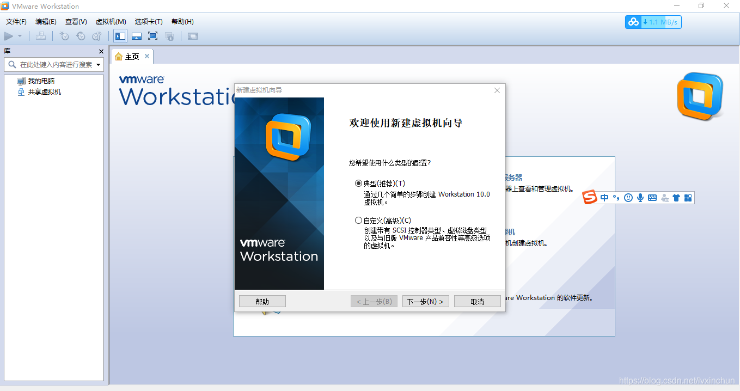This screenshot has height=391, width=740.
Task: Open the 帮助(H) menu
Action: (x=182, y=22)
